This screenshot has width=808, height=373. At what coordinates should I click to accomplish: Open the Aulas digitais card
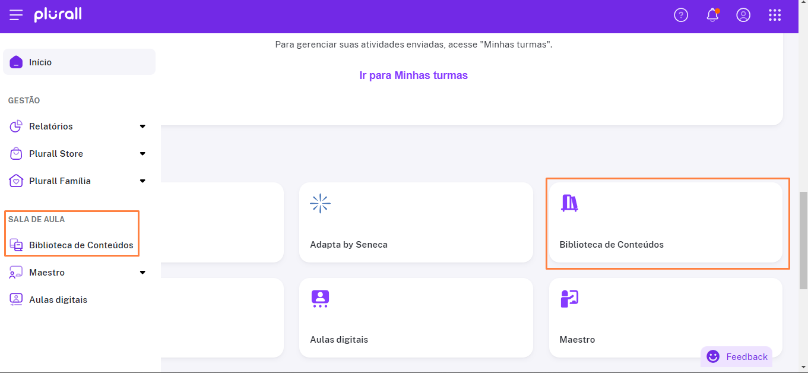tap(416, 318)
